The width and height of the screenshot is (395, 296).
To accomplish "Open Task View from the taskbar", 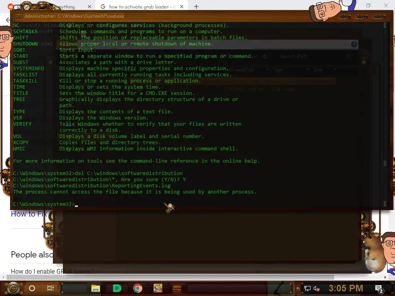I will click(51, 288).
